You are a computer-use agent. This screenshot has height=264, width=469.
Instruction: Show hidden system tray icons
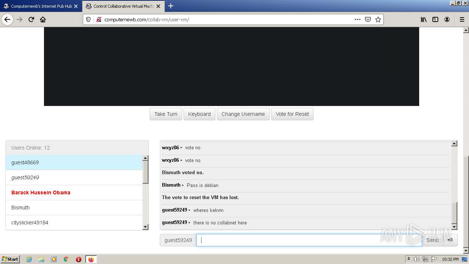[409, 259]
